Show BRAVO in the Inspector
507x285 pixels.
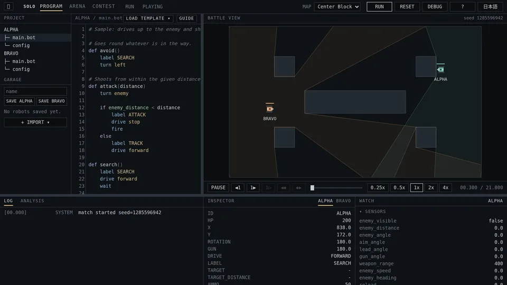tap(343, 201)
